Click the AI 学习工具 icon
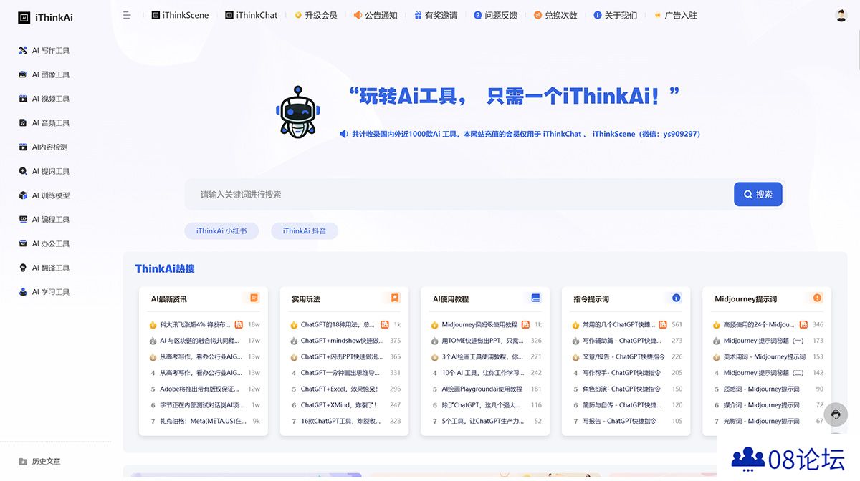The height and width of the screenshot is (481, 860). [24, 292]
